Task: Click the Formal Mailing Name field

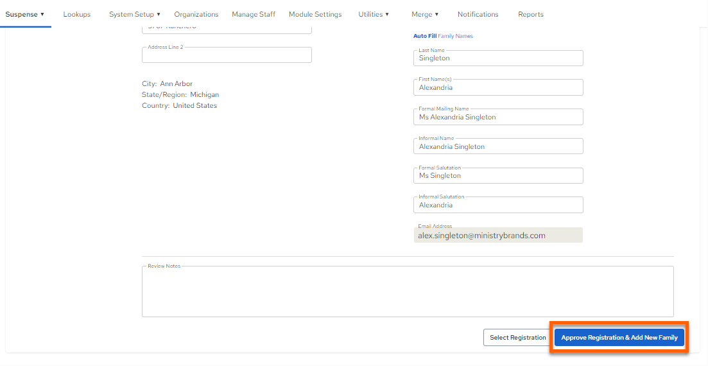Action: pos(498,117)
